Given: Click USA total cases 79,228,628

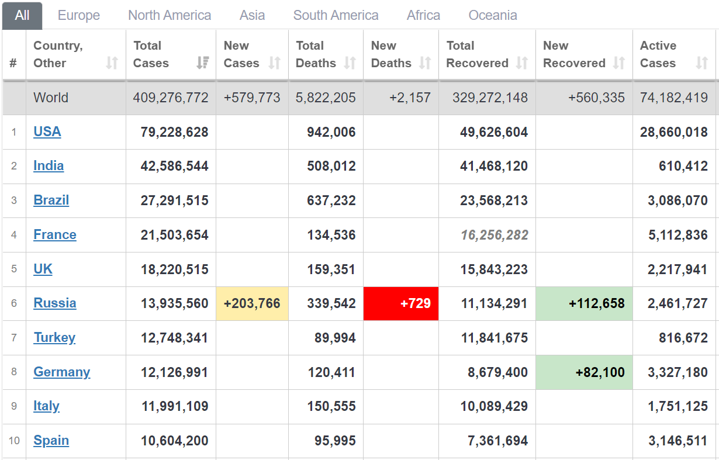Looking at the screenshot, I should pyautogui.click(x=175, y=132).
